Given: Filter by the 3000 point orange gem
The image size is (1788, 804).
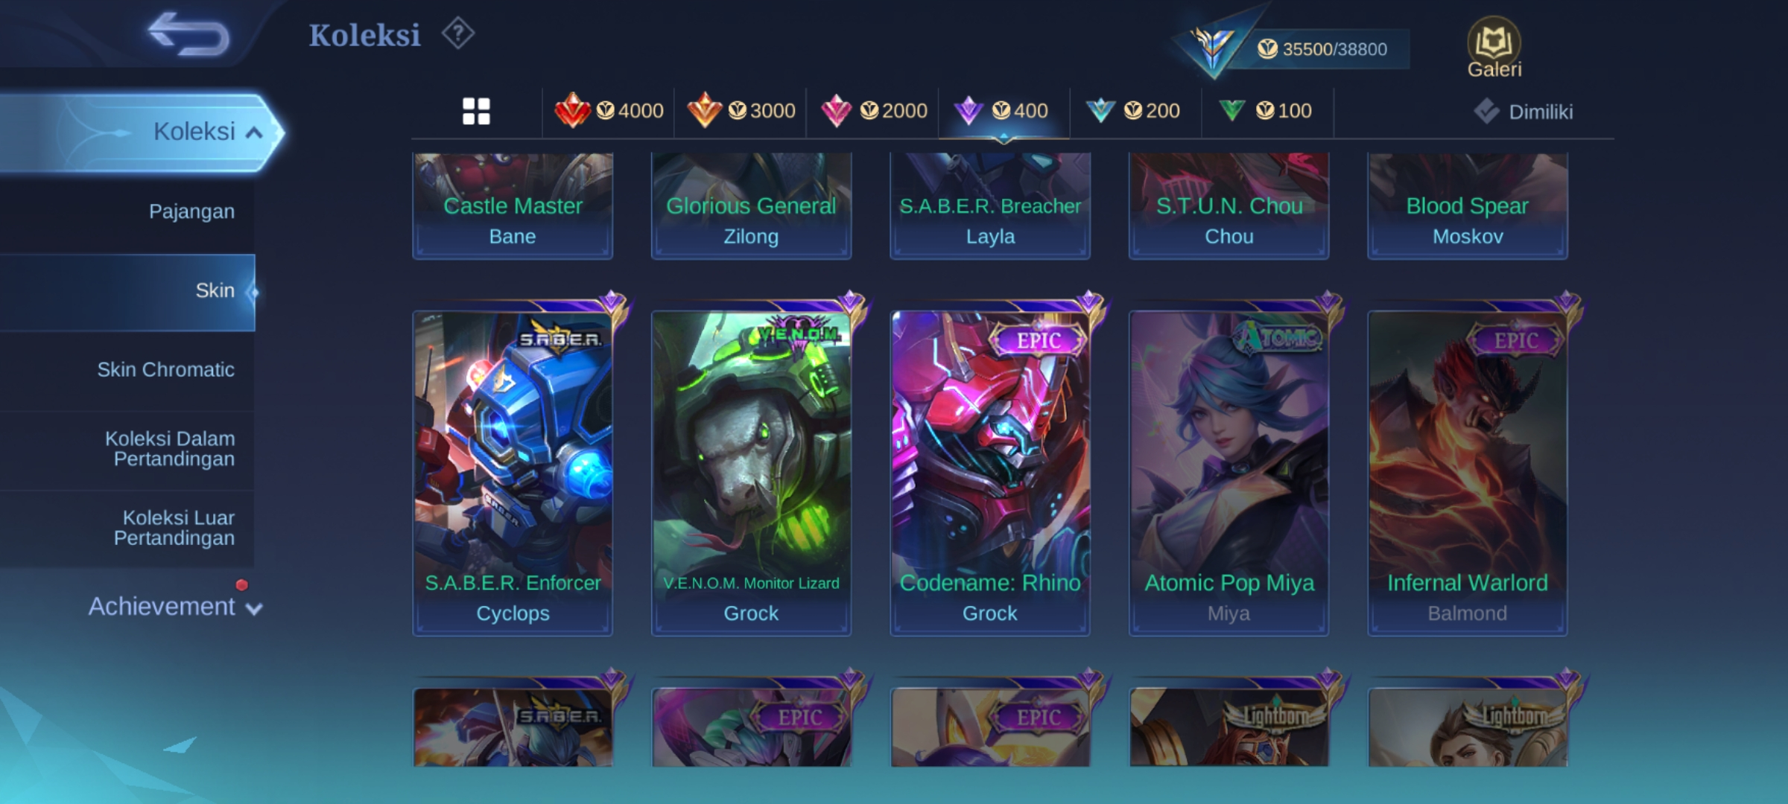Looking at the screenshot, I should 741,111.
